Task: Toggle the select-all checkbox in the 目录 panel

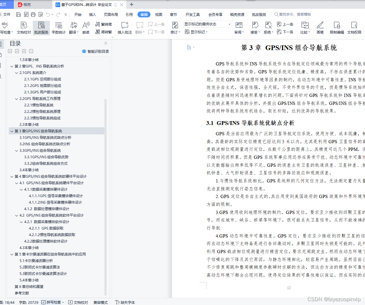Action: point(10,51)
